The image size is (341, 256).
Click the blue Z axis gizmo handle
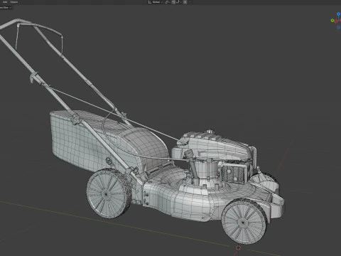click(339, 14)
